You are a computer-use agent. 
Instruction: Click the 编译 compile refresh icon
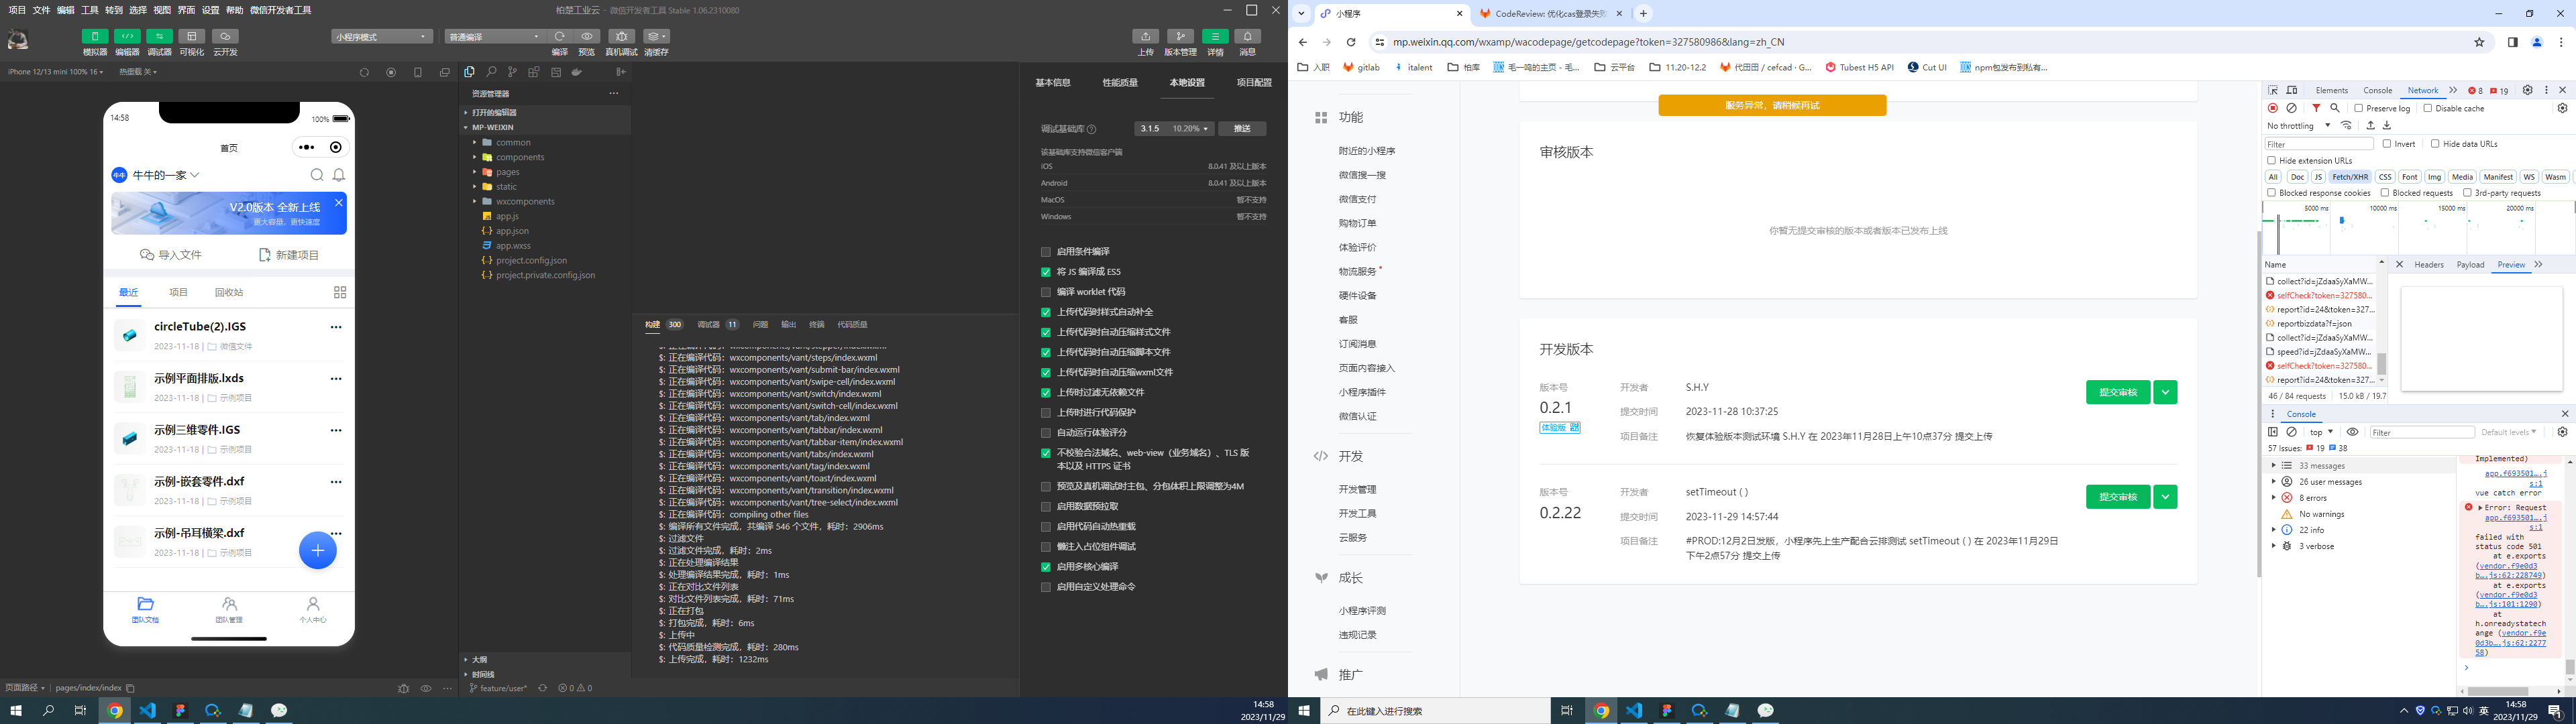pyautogui.click(x=559, y=37)
